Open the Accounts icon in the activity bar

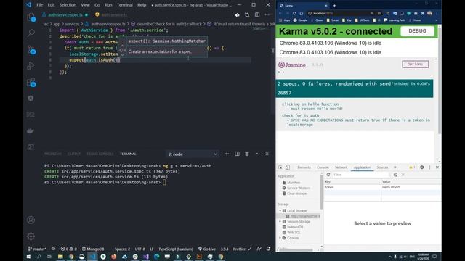pyautogui.click(x=31, y=220)
